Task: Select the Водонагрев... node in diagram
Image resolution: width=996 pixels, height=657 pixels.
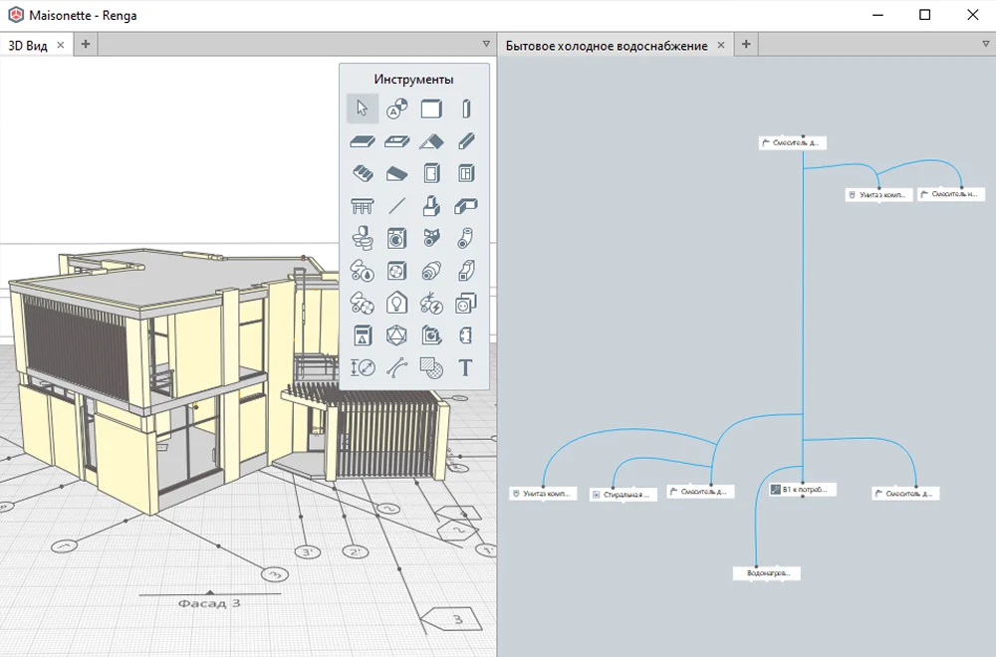Action: coord(767,573)
